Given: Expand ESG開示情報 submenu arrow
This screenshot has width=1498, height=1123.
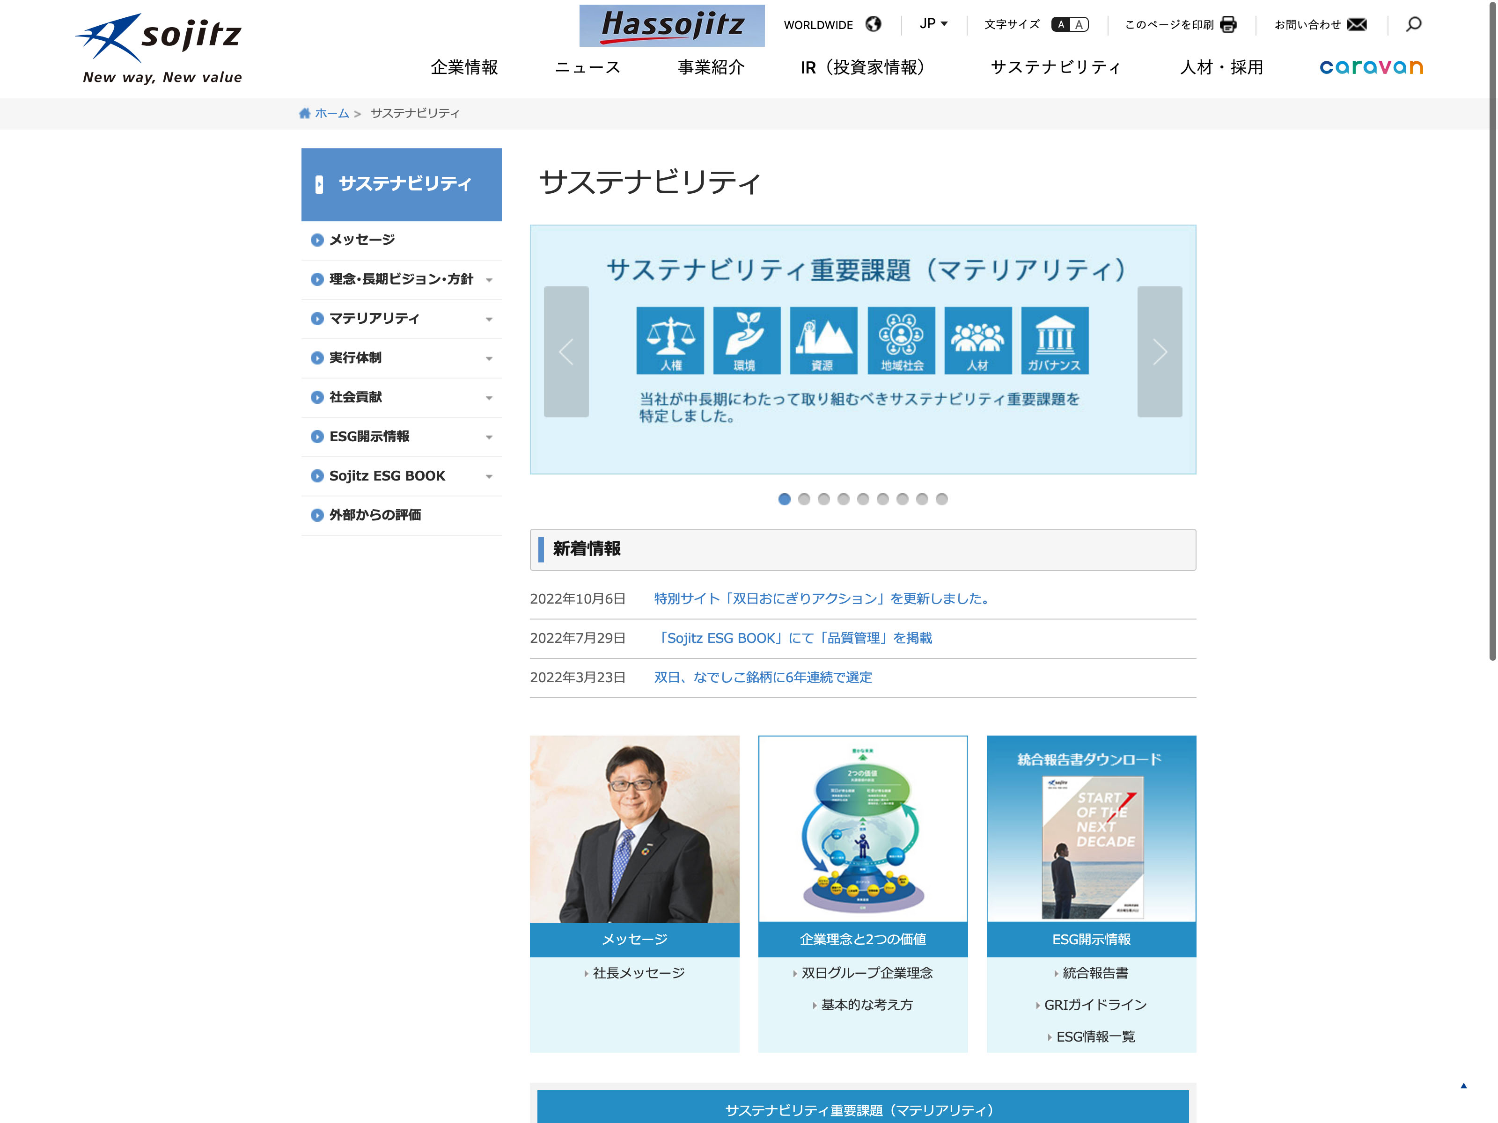Looking at the screenshot, I should point(489,437).
